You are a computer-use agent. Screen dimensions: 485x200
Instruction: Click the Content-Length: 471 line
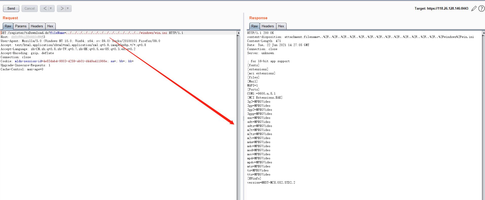tap(264, 41)
